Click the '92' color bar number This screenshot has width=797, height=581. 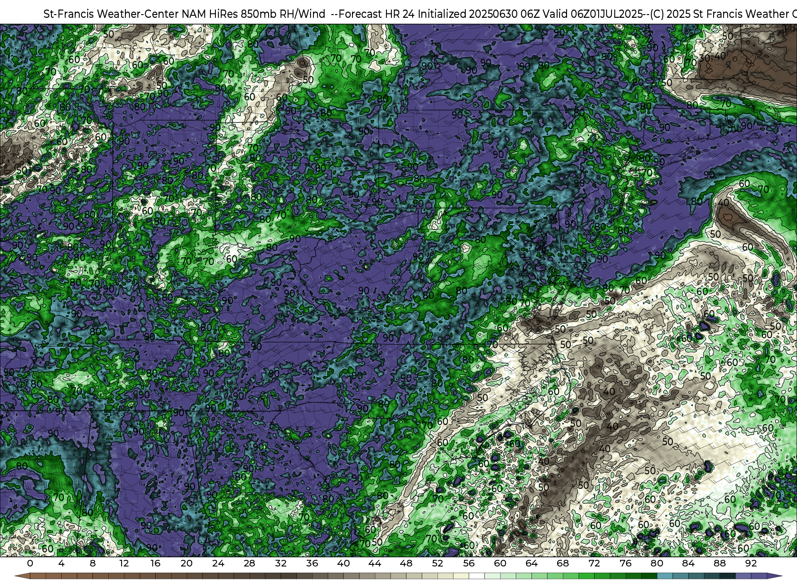click(751, 564)
